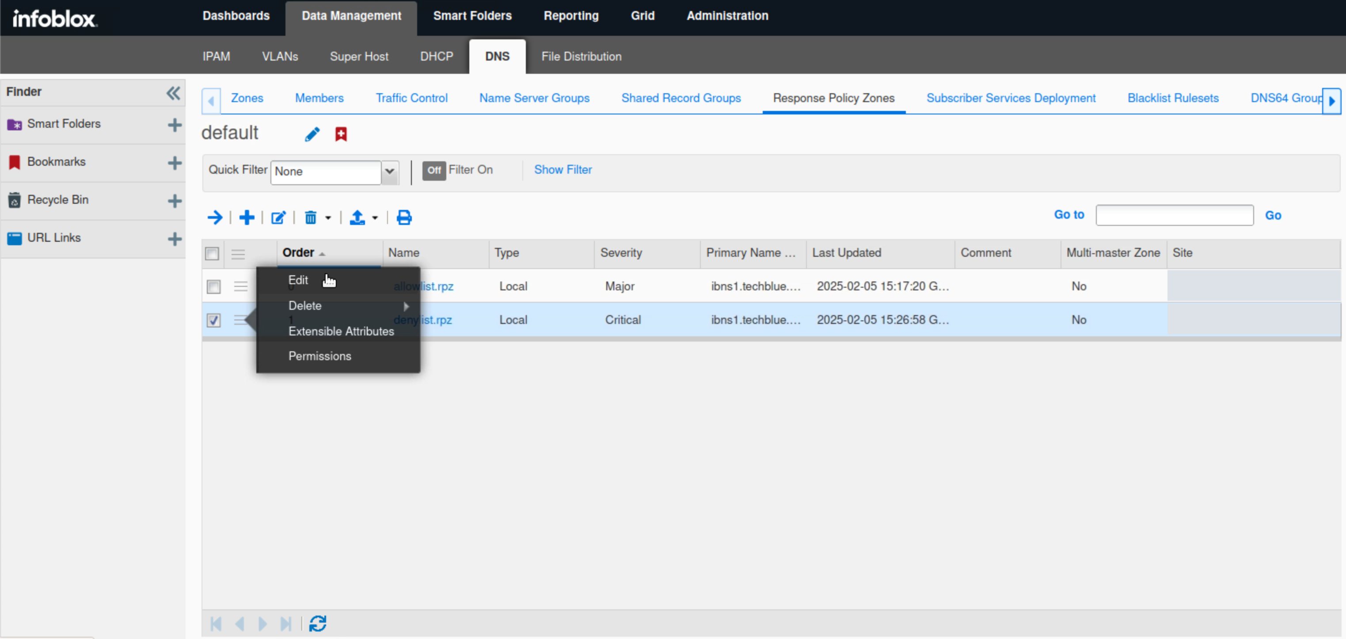Choose Extensible Attributes from context menu
1346x639 pixels.
pos(341,331)
